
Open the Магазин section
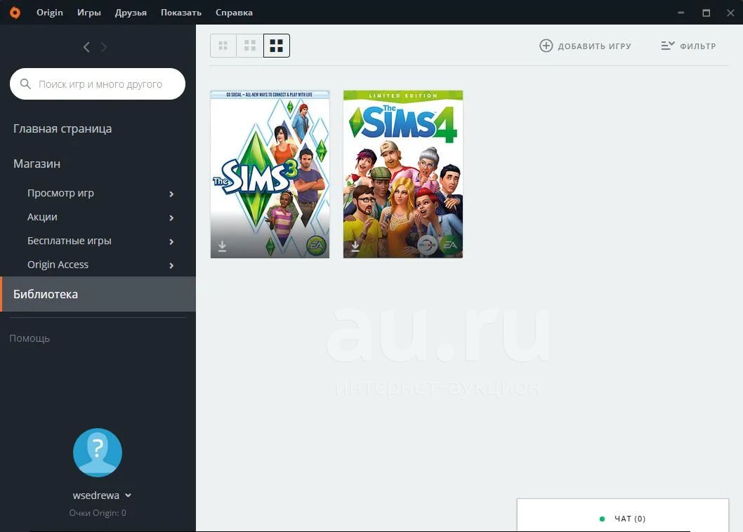37,164
